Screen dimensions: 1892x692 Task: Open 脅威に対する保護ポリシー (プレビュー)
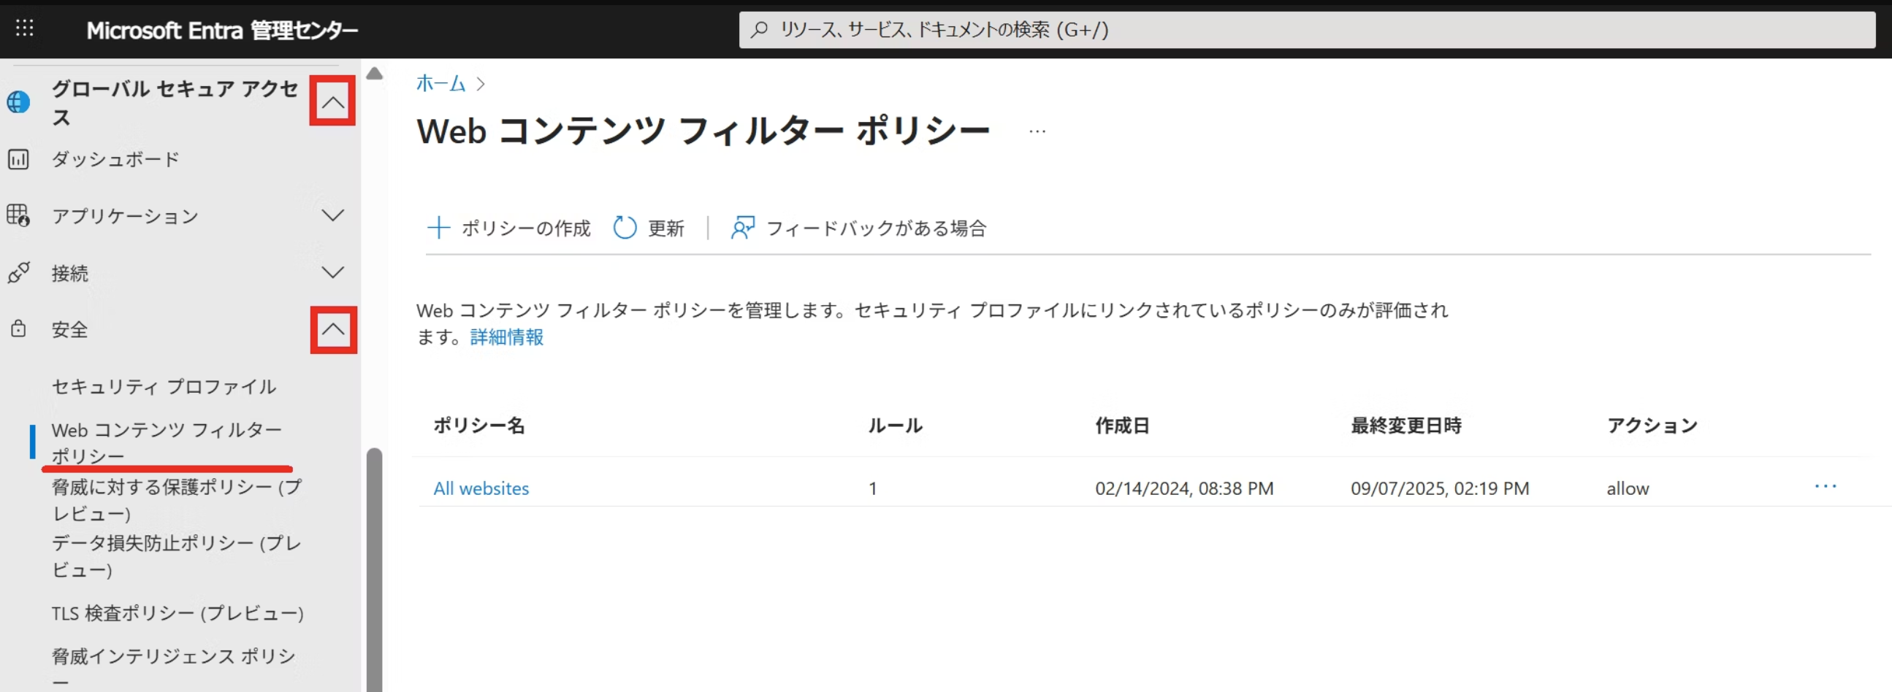click(x=176, y=500)
